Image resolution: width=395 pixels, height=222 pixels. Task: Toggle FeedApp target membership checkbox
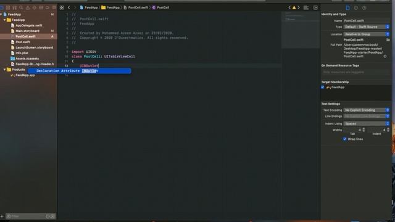[323, 87]
